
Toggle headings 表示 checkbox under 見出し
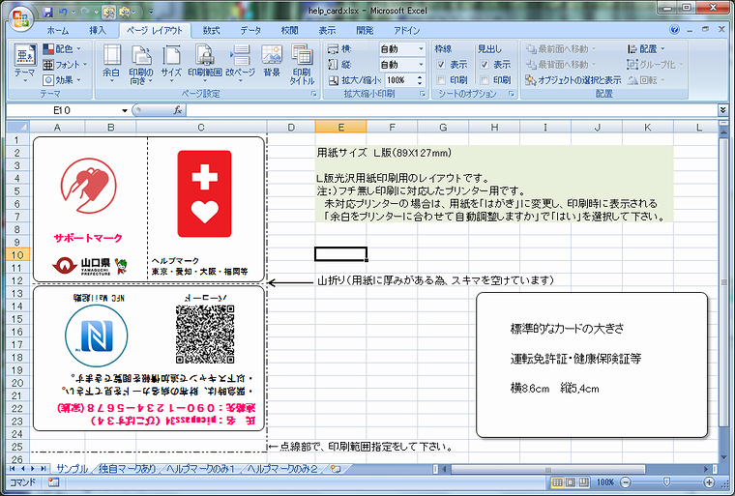(x=485, y=64)
